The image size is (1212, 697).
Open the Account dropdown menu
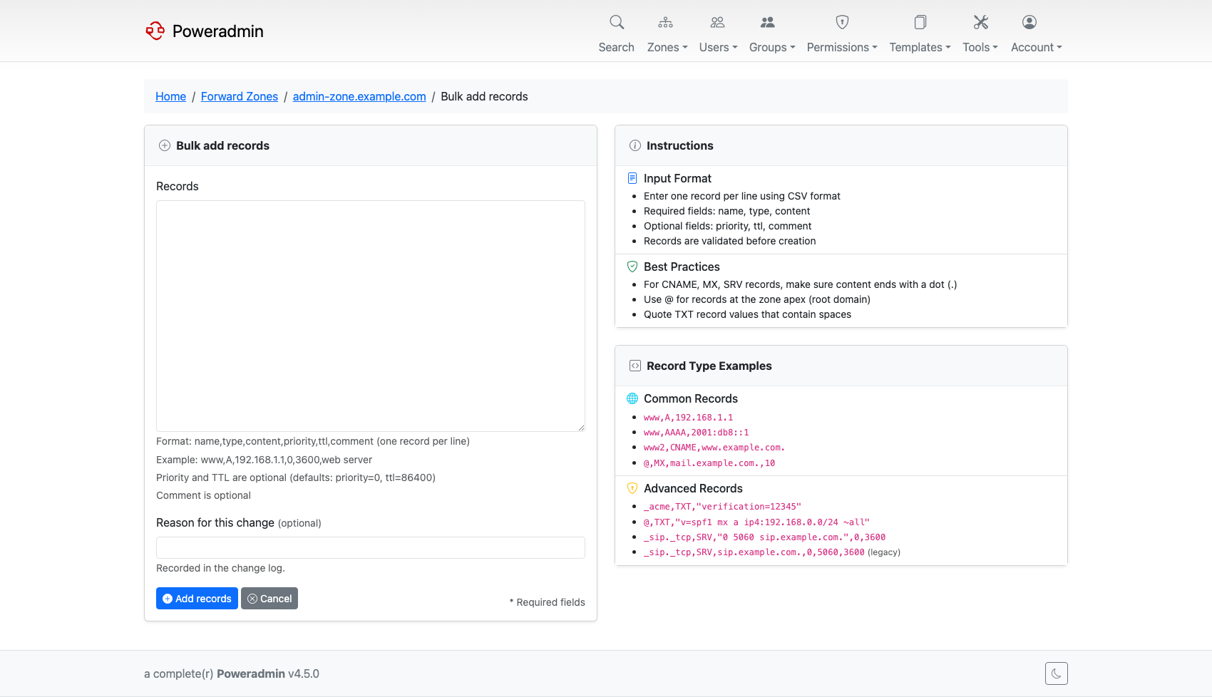click(1037, 47)
